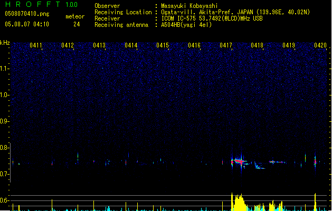Viewport: 332px width, 211px height.
Task: Click the 0414 time marker
Action: pos(131,45)
